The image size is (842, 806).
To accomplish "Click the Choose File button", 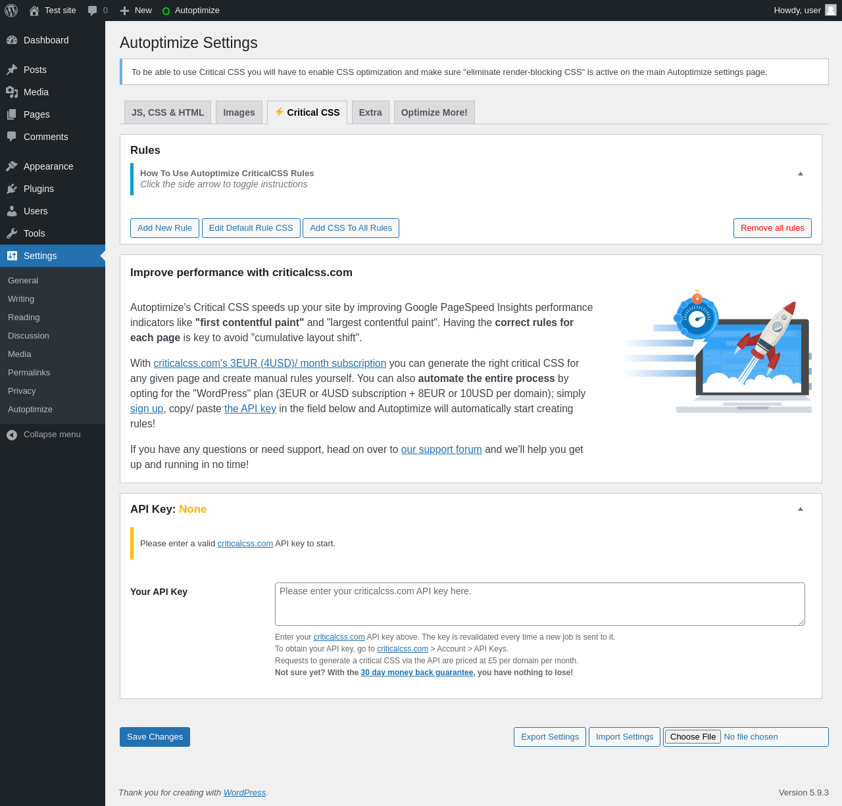I will click(693, 737).
